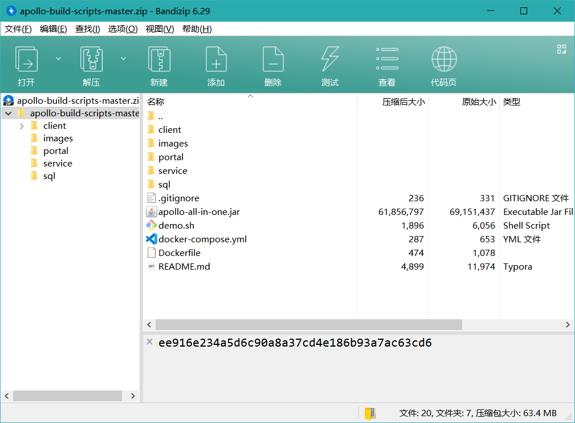Click the Dockerfile blank file icon
This screenshot has width=575, height=423.
point(152,253)
